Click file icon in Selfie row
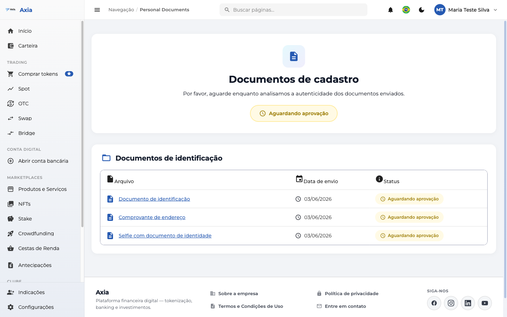 (110, 236)
